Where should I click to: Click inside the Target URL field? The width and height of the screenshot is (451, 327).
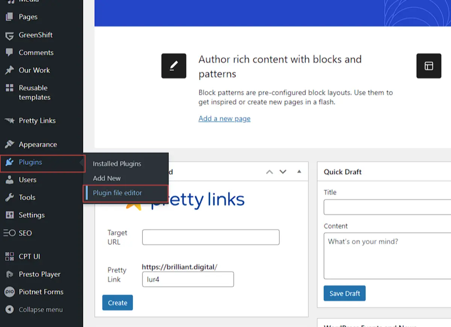210,237
